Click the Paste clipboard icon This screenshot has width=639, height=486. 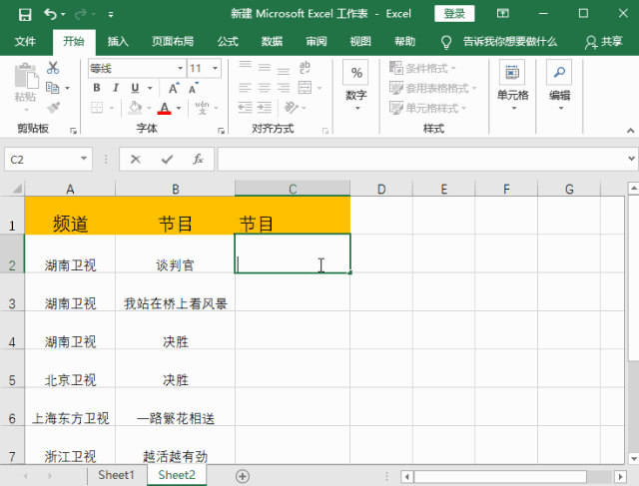[x=26, y=76]
